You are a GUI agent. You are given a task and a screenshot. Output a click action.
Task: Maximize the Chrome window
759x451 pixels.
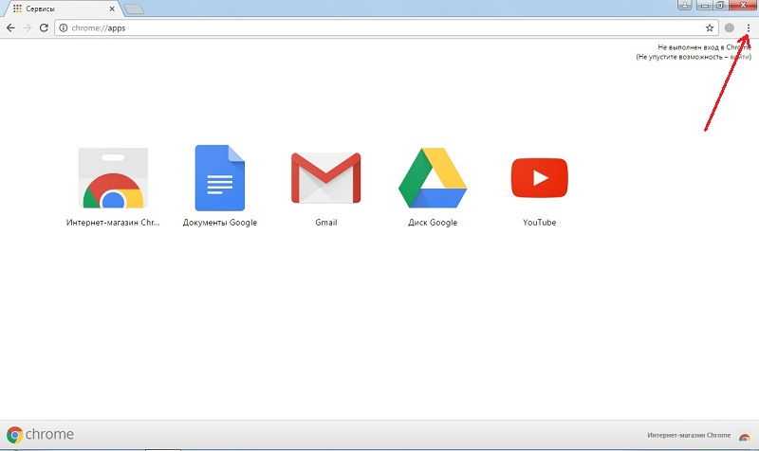pos(720,6)
